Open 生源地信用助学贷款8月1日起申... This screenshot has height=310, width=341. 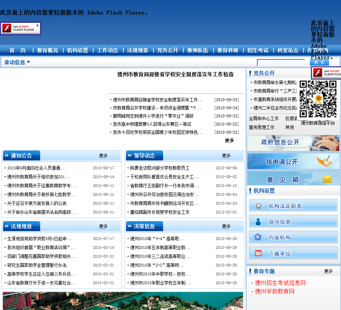pos(40,239)
